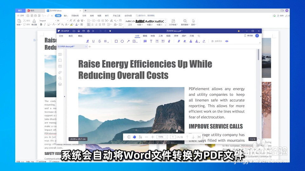Screen dimensions: 305x171
Task: Select the highlight annotation tool
Action: point(88,41)
